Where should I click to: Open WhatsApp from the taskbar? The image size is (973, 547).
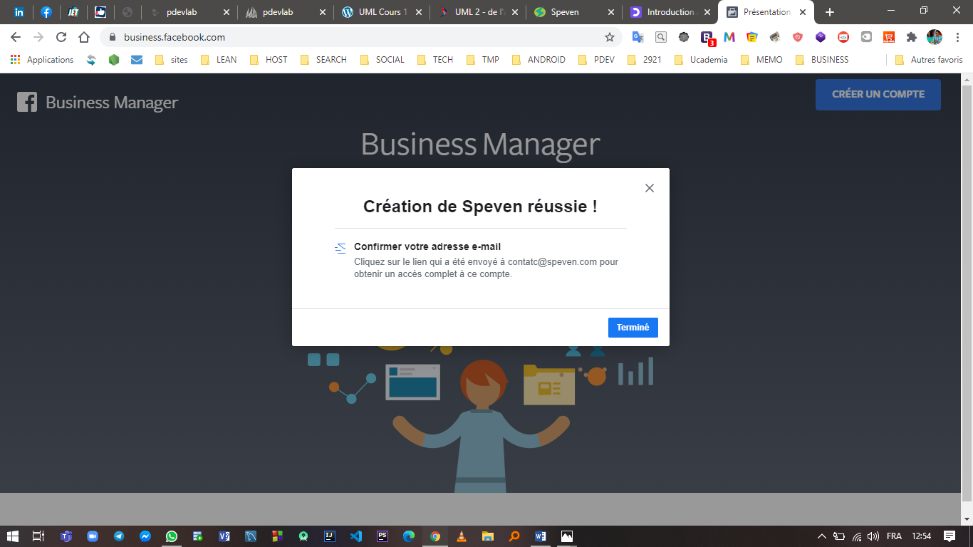point(172,536)
